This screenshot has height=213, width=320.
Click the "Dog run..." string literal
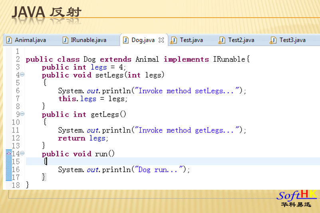pyautogui.click(x=159, y=170)
